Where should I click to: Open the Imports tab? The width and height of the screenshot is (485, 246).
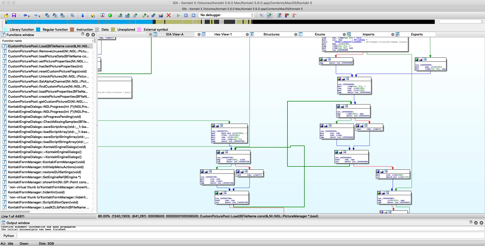click(x=368, y=34)
